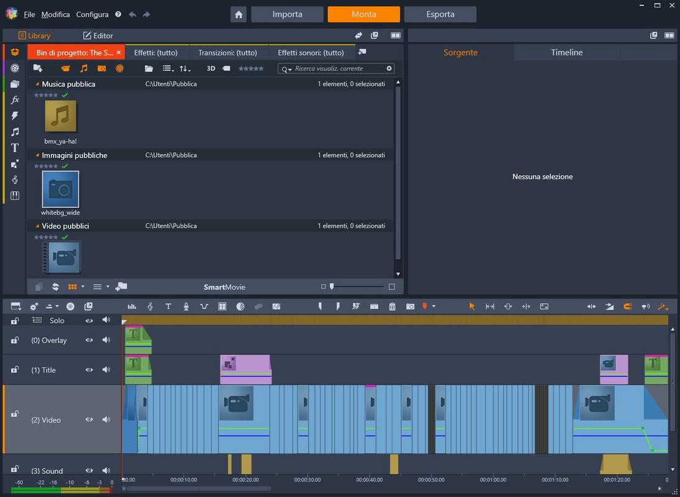Hide the (2) Video track
The height and width of the screenshot is (497, 680).
click(89, 420)
